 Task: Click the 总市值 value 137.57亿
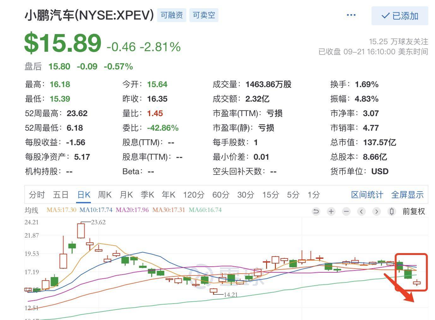coord(379,142)
